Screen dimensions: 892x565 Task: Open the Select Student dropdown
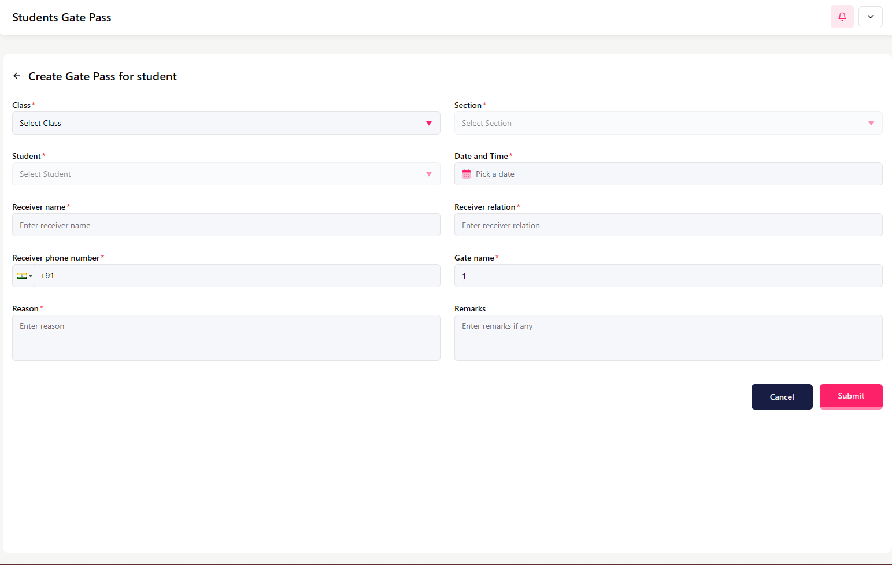[x=220, y=174]
